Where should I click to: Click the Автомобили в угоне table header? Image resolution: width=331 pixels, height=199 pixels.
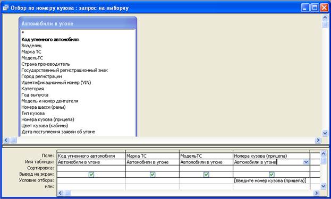pyautogui.click(x=78, y=23)
